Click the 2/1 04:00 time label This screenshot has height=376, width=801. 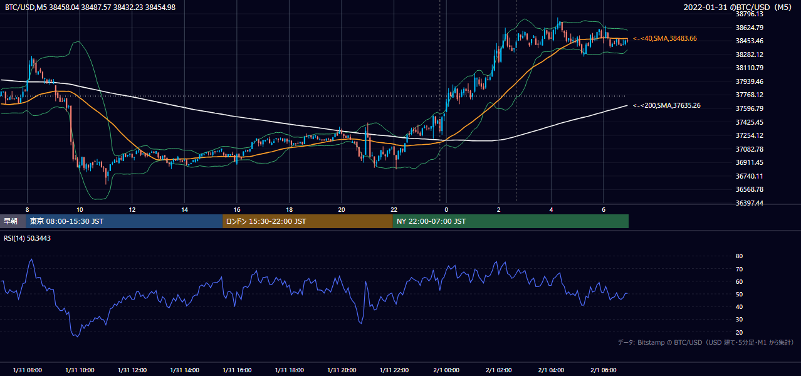click(x=551, y=370)
